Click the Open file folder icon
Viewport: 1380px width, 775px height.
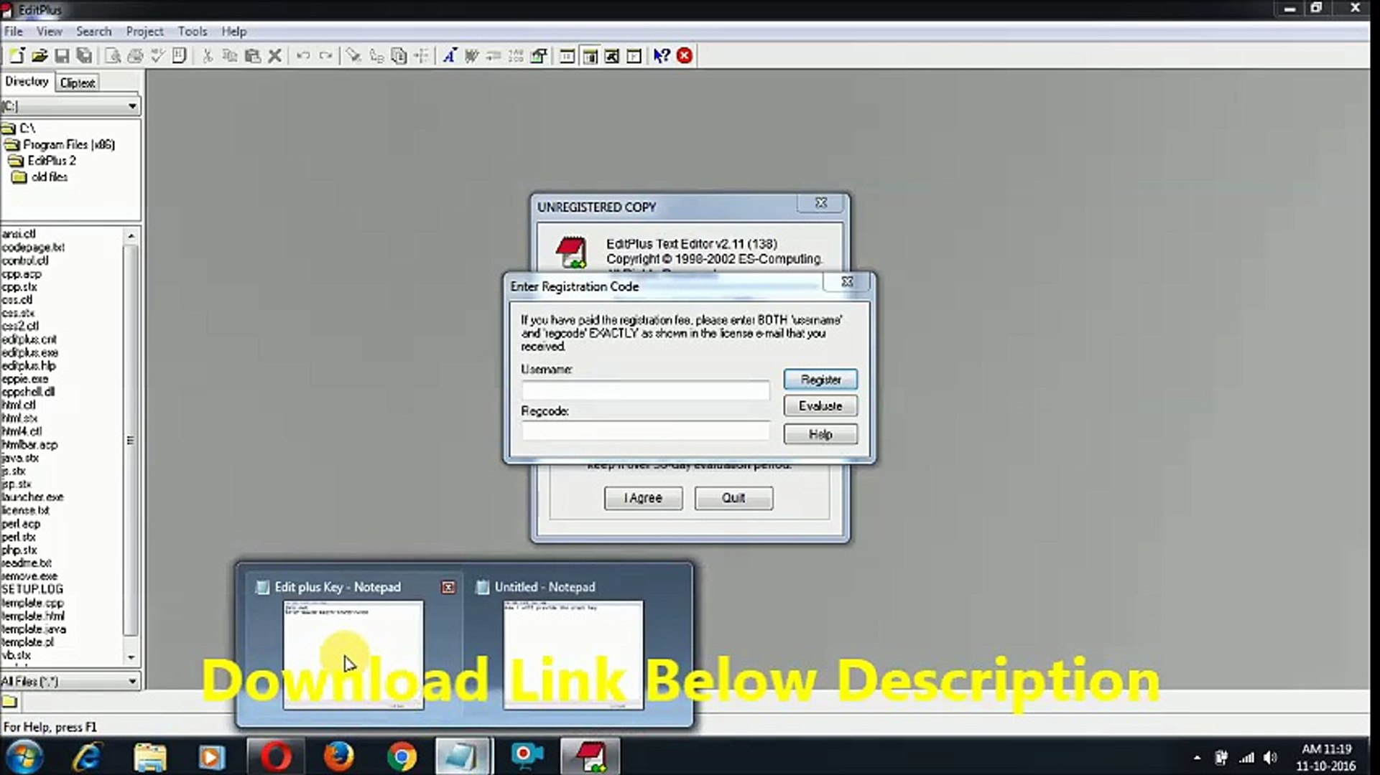40,56
